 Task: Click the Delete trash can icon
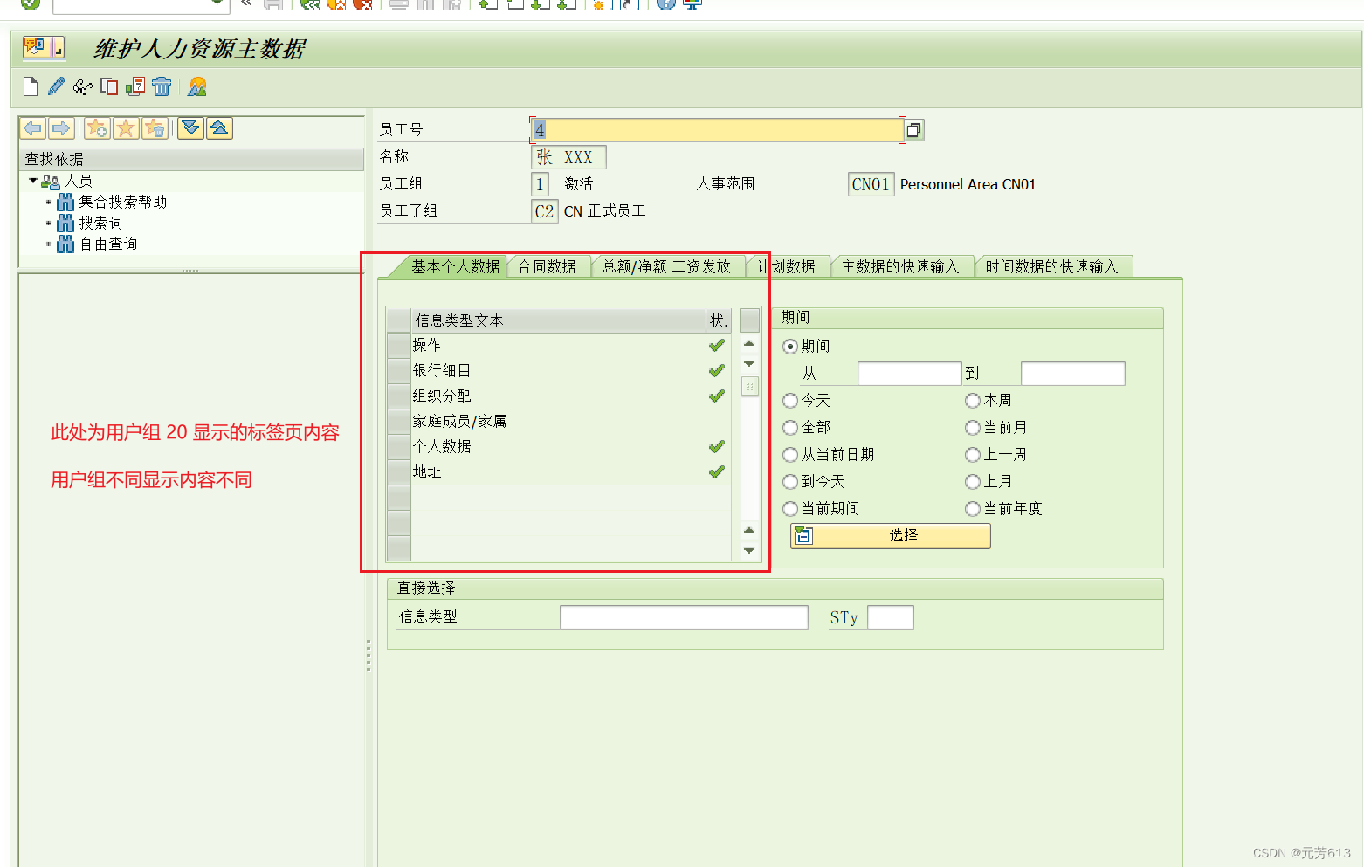pos(162,86)
